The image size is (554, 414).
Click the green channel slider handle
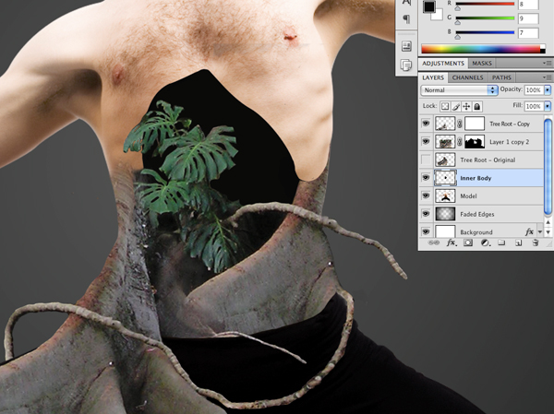pos(458,22)
